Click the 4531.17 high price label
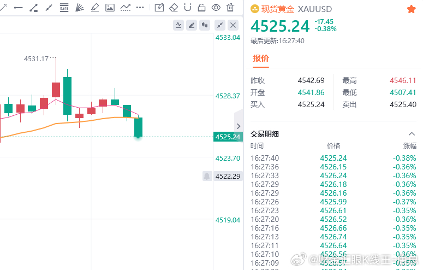This screenshot has width=423, height=270. (36, 58)
